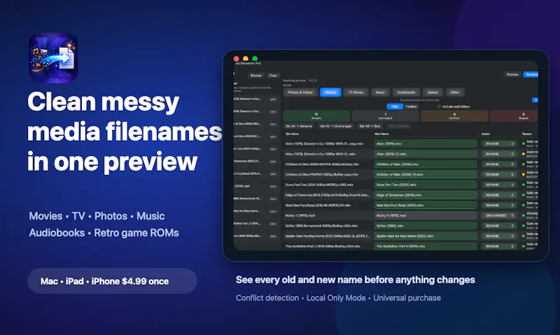The height and width of the screenshot is (335, 560).
Task: Click green status dot for Alien (1979).mkv
Action: point(523,144)
